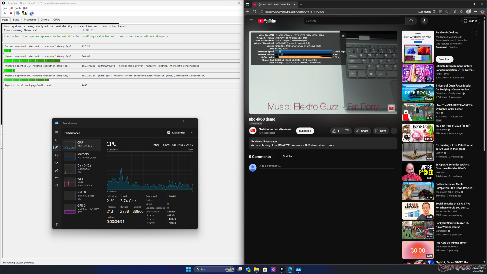Stop the LatencyMon monitor with red square
The image size is (487, 274).
(11, 13)
